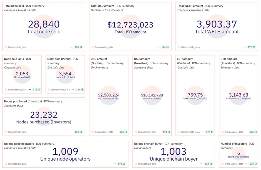261x170 pixels.
Task: Open three-dot menu on Total WETH amount card
Action: coord(245,47)
